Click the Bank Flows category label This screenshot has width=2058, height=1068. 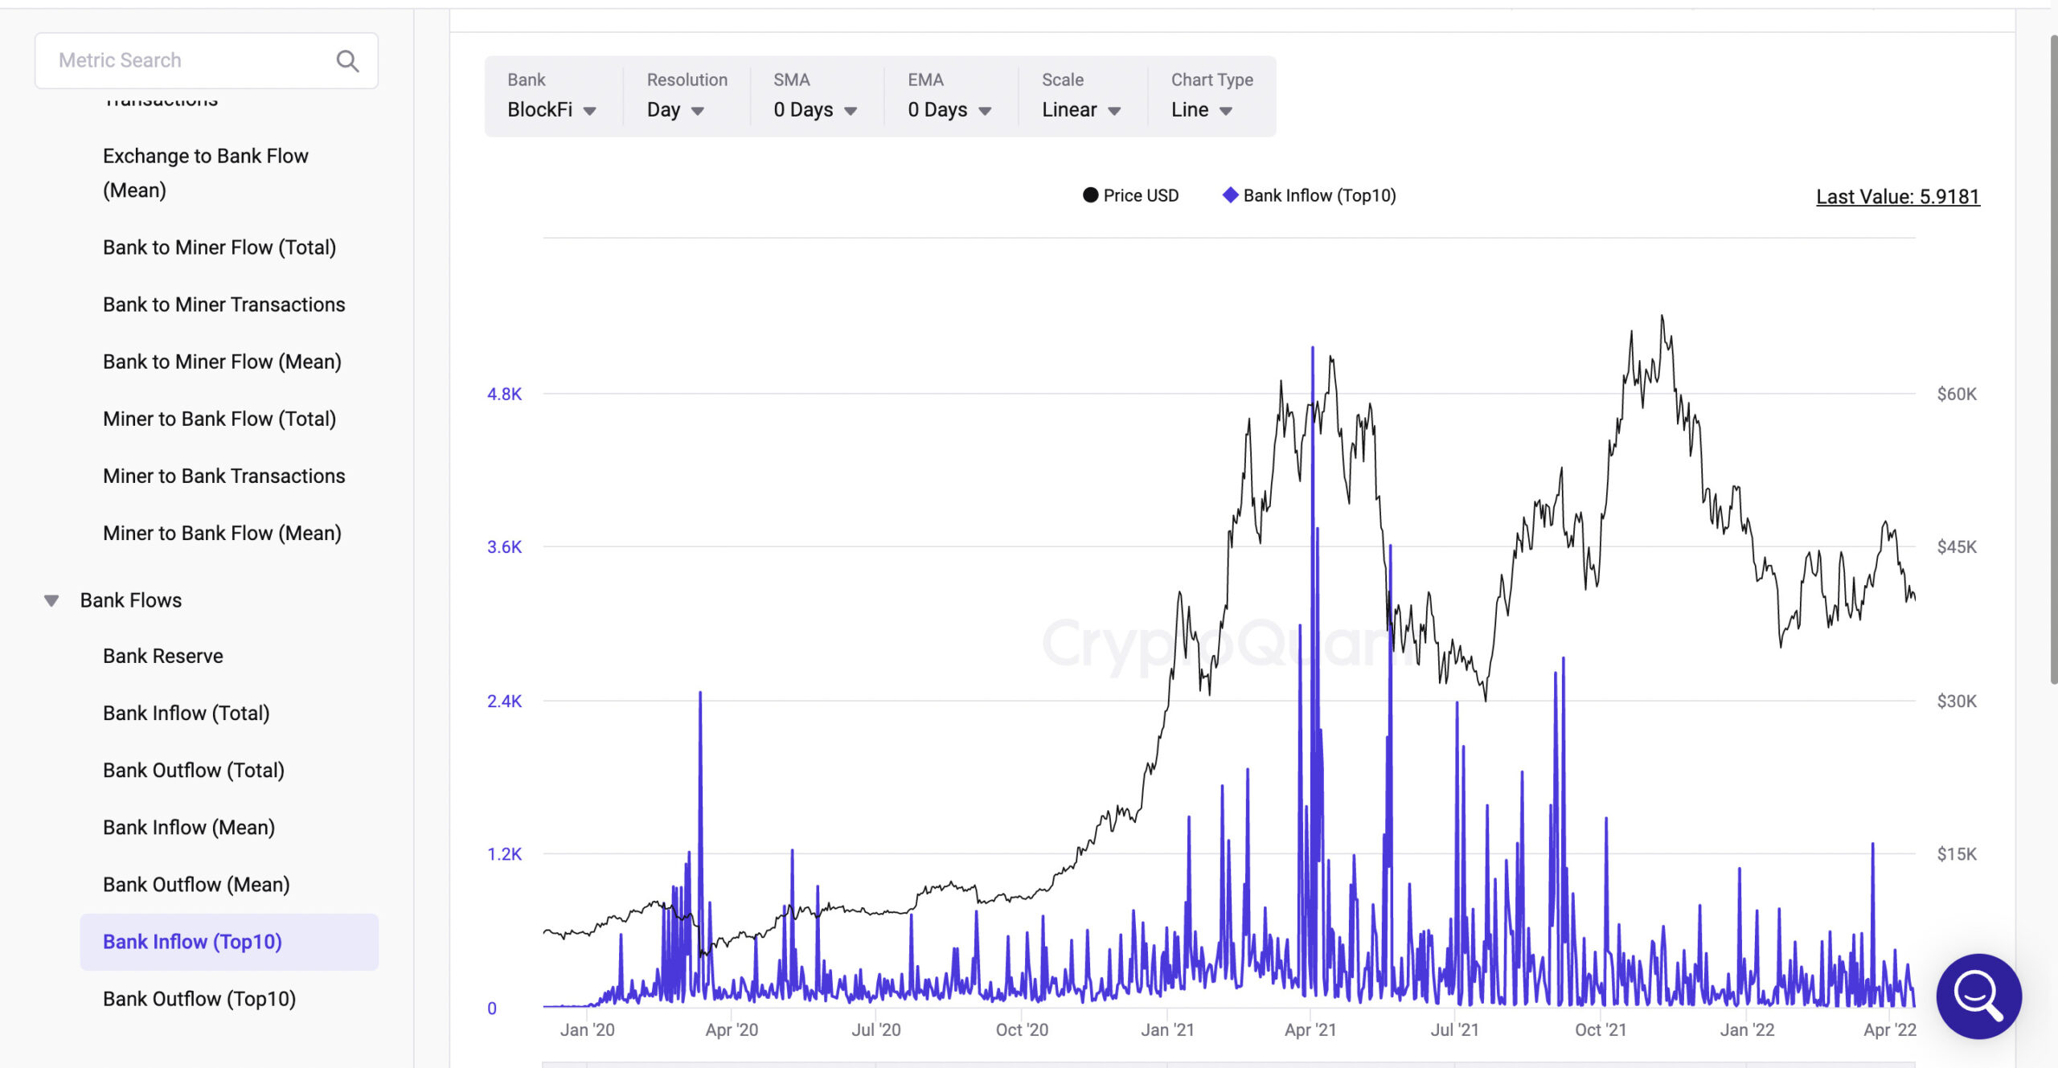pos(131,600)
